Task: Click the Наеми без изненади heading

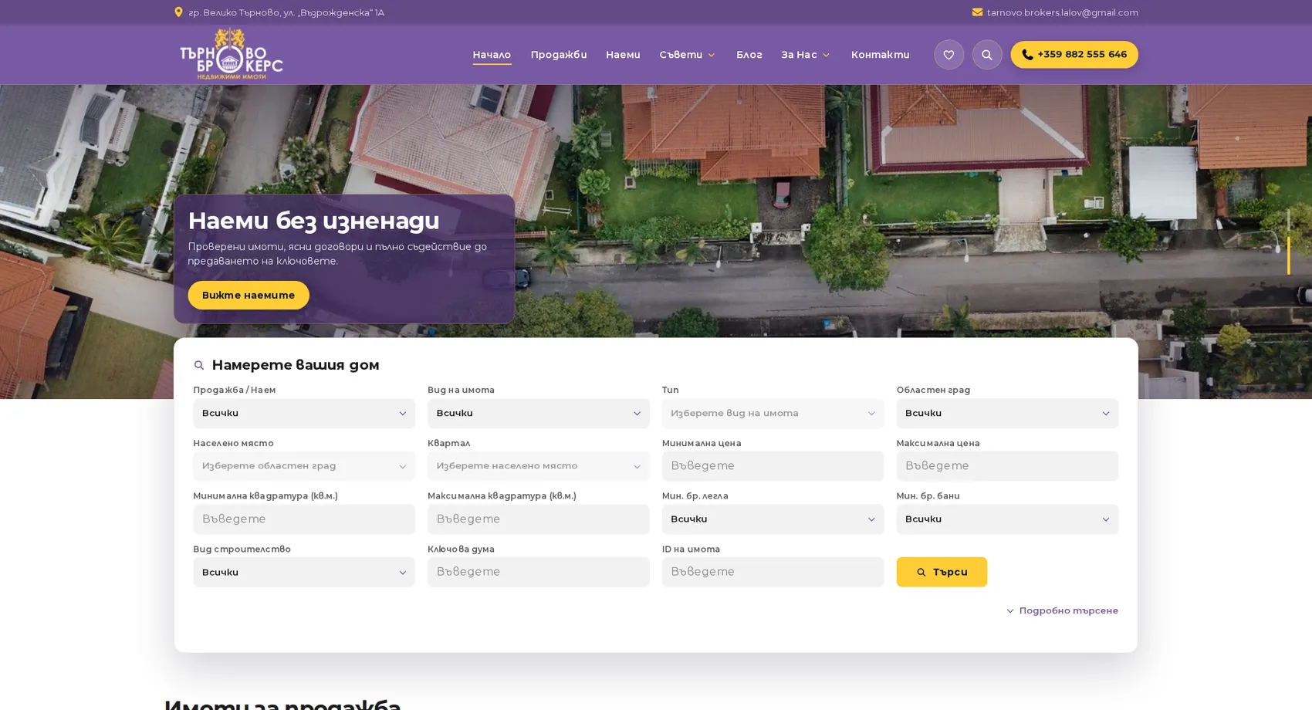Action: pos(313,221)
